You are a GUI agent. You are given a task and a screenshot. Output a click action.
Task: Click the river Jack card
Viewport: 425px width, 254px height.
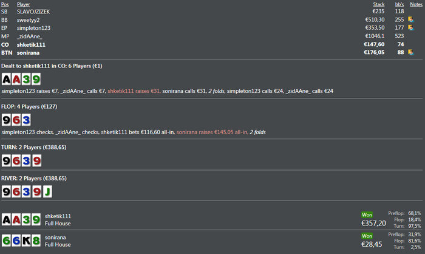(47, 193)
